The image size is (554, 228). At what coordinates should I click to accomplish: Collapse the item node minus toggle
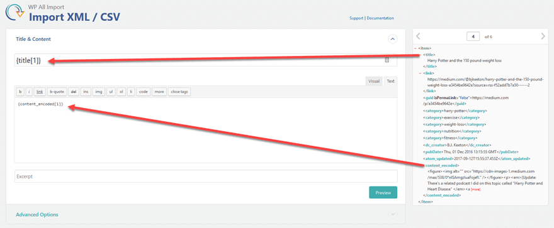pos(415,48)
